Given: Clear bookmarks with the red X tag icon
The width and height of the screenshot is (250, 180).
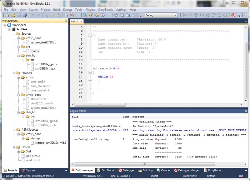Looking at the screenshot, I should click(103, 15).
